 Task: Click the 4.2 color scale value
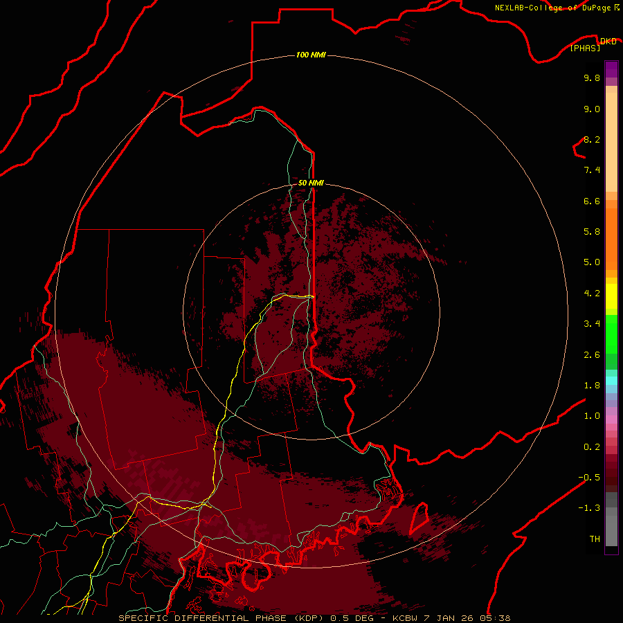click(x=592, y=294)
